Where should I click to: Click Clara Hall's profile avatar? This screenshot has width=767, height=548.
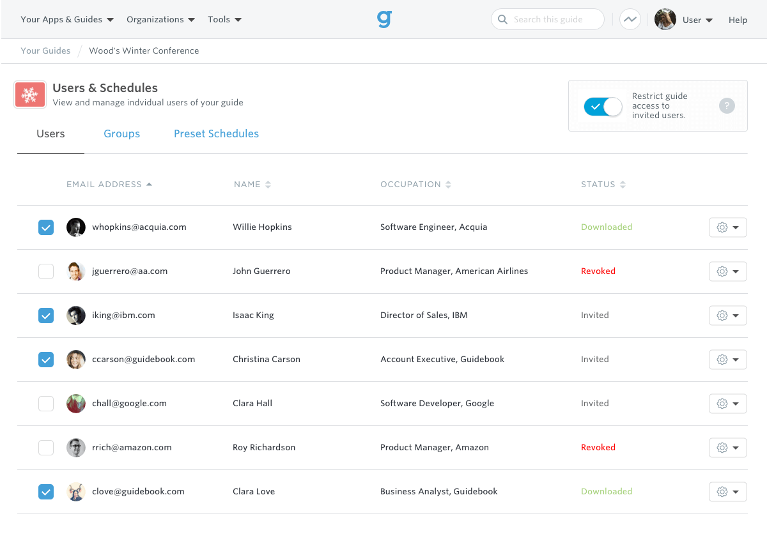(75, 403)
